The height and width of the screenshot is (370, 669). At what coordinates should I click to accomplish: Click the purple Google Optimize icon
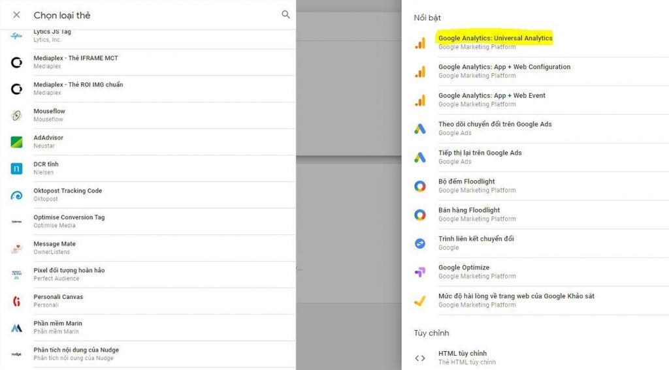tap(420, 272)
